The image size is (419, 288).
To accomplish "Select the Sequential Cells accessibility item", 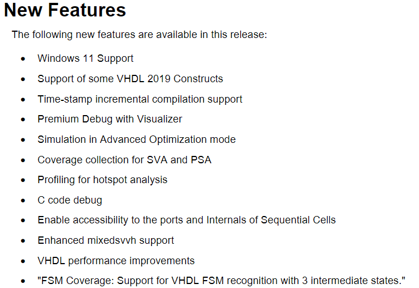I will [187, 220].
